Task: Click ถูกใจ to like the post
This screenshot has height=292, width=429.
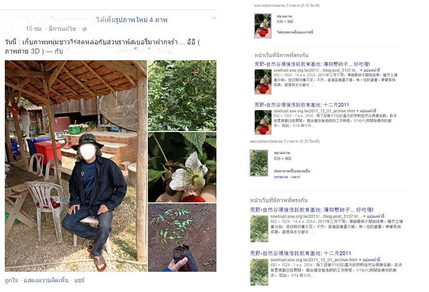Action: tap(11, 280)
